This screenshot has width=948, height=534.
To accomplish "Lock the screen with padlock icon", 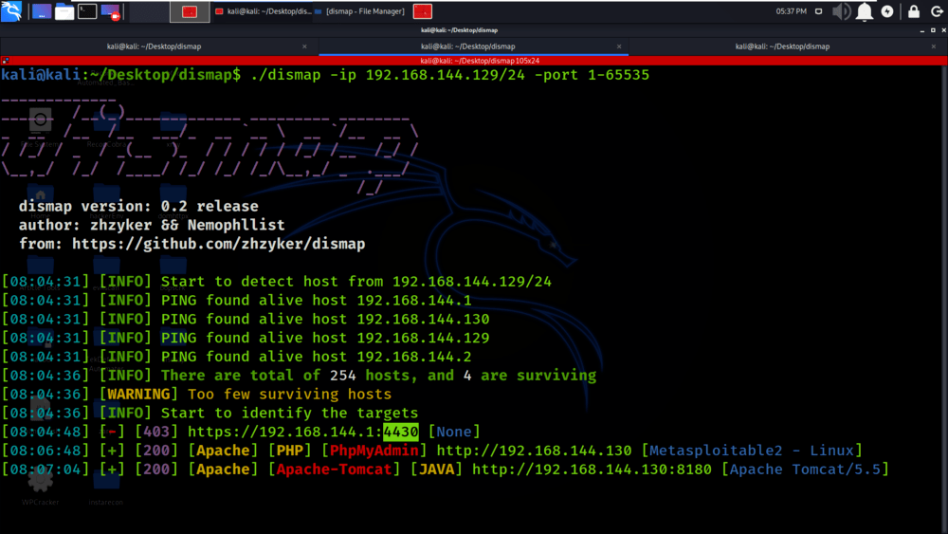I will [x=914, y=11].
